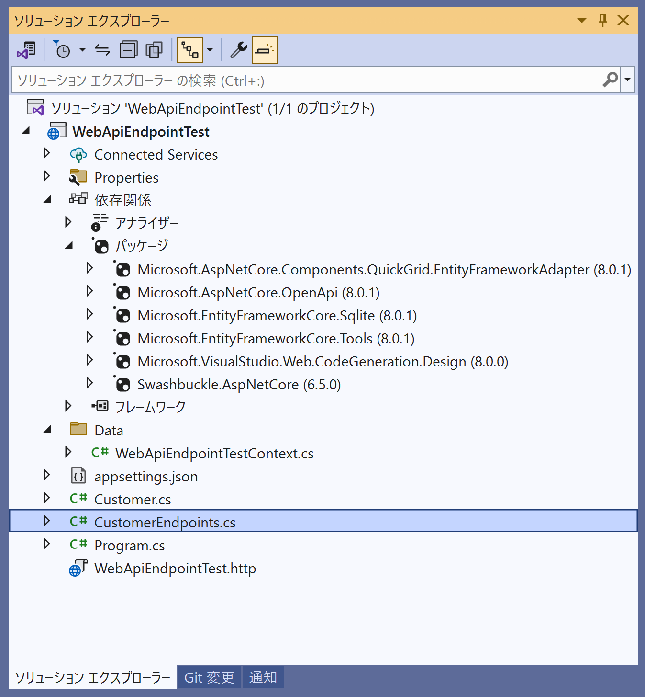Expand WebApiEndpointTestContext.cs

[x=68, y=452]
